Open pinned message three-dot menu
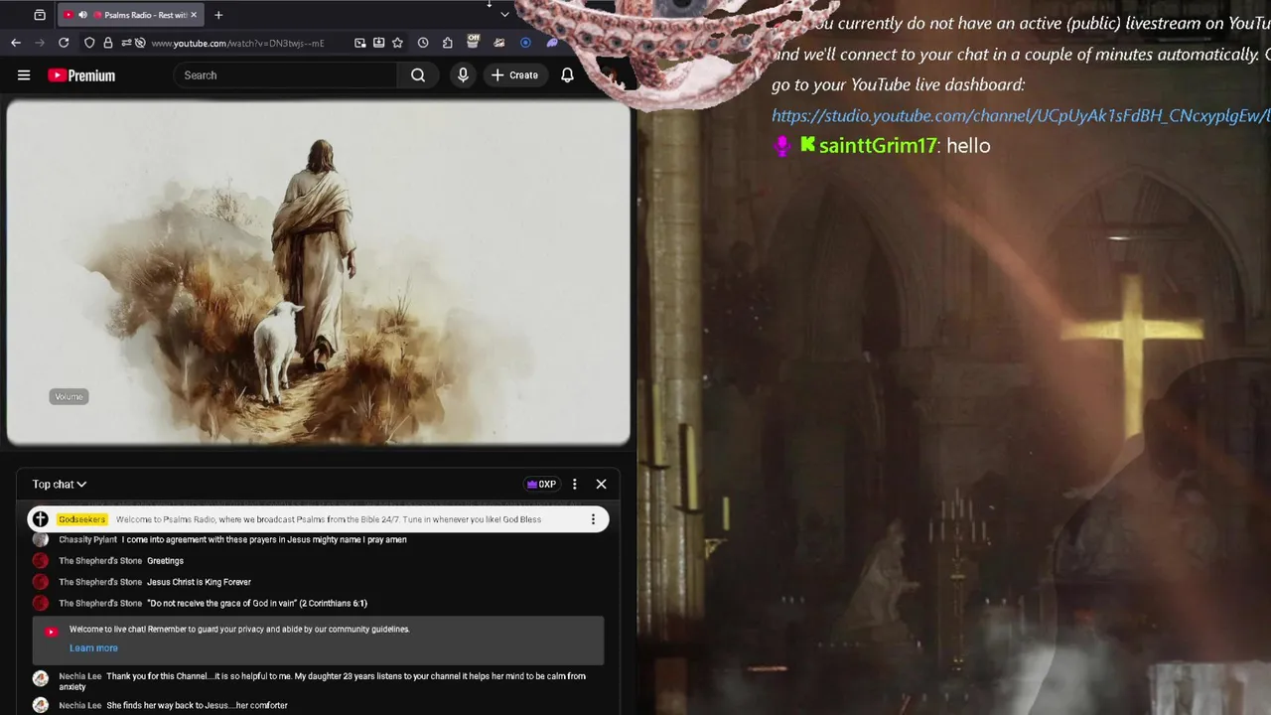The height and width of the screenshot is (715, 1271). (593, 519)
